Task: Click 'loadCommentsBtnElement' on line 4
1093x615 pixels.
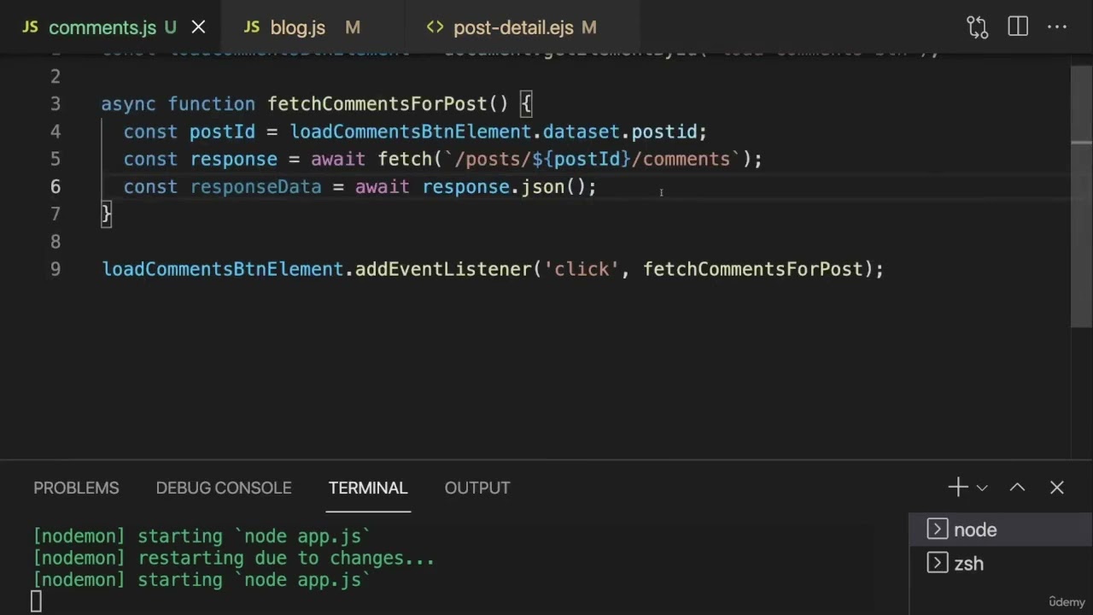Action: (410, 132)
